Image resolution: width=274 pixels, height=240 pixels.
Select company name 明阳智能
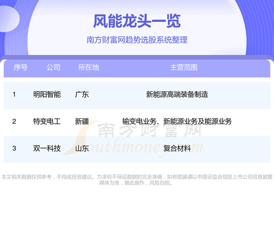coord(47,94)
